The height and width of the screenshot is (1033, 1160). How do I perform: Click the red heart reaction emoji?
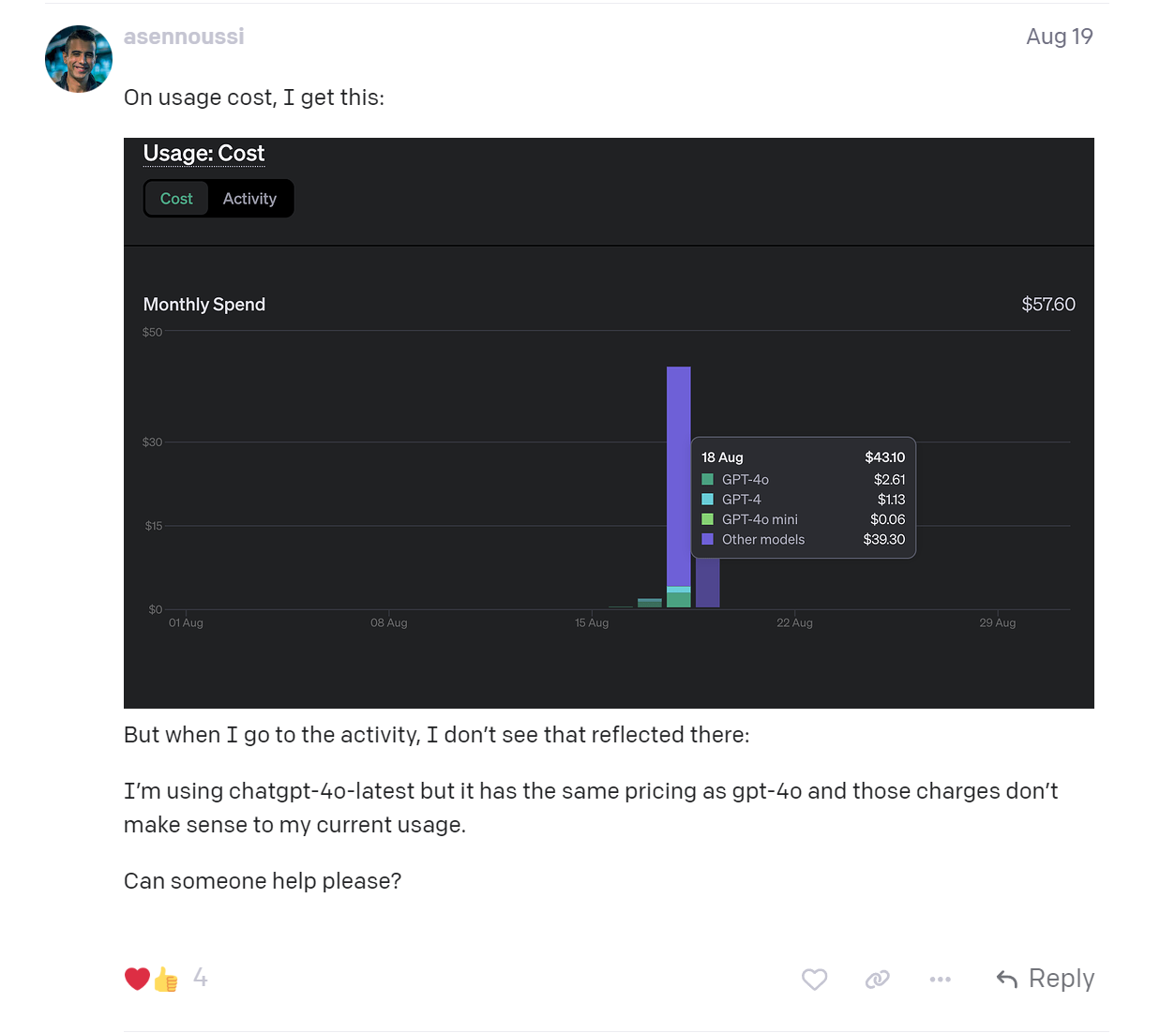click(137, 979)
